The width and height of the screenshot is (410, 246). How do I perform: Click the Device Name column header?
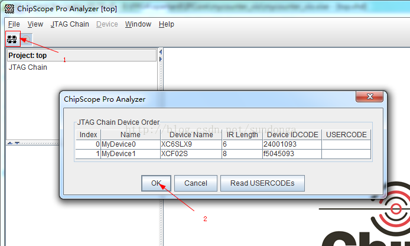point(191,134)
